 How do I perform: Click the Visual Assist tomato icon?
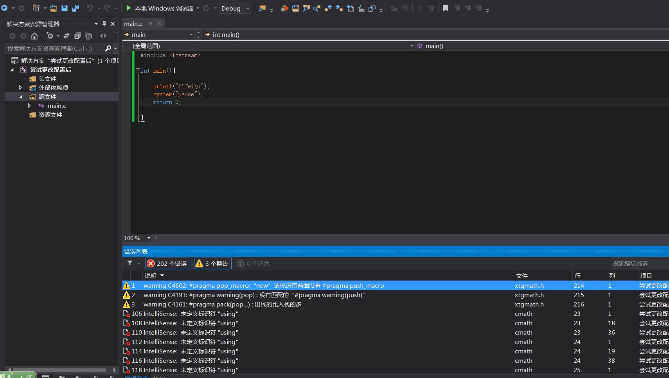click(x=284, y=8)
